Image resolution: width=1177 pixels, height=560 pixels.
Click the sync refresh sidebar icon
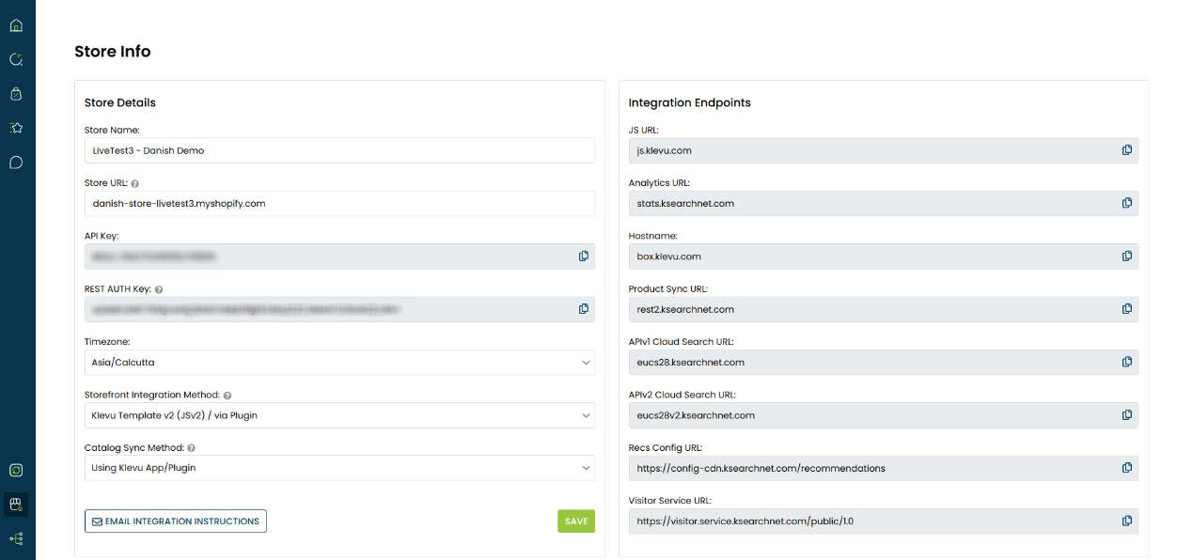(16, 470)
